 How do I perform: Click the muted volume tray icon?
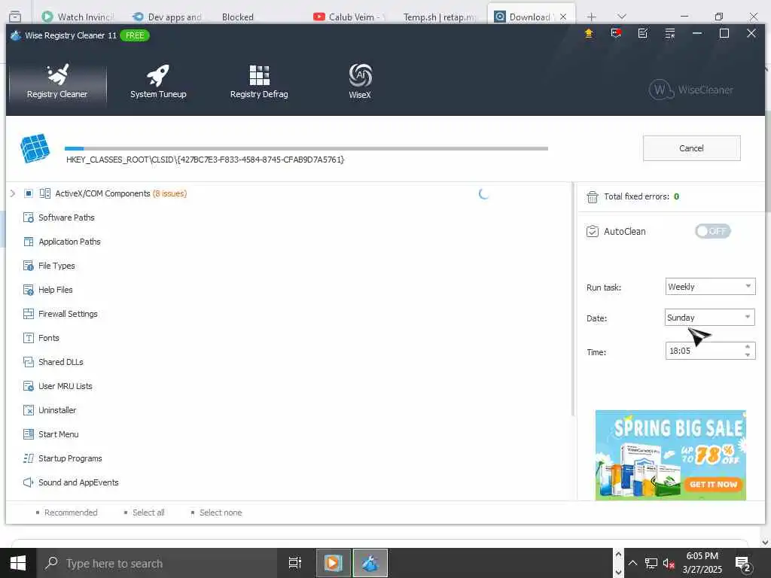click(x=669, y=563)
